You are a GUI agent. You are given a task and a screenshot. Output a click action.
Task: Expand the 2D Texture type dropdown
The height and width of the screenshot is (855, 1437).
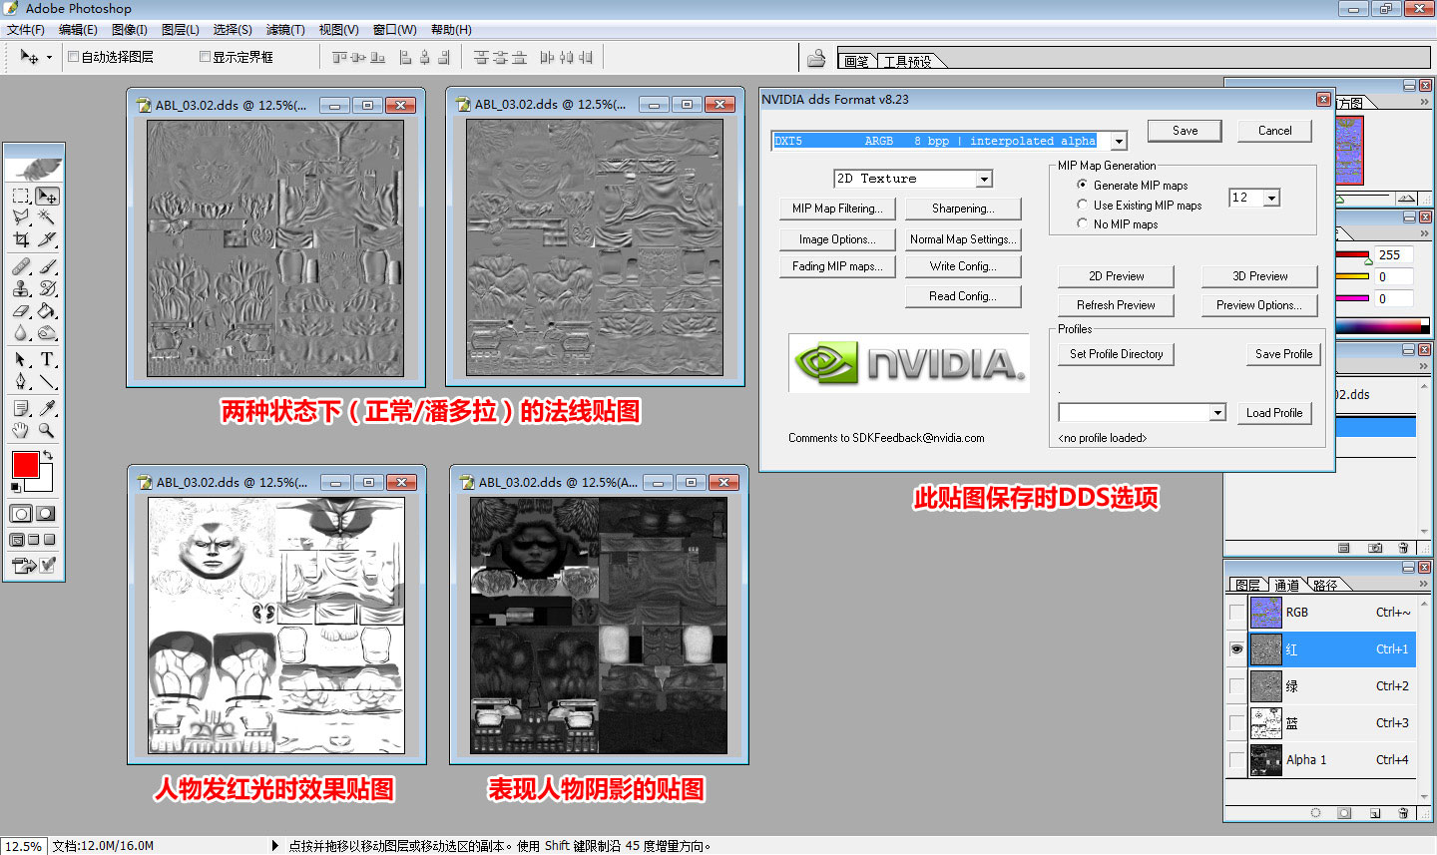tap(984, 180)
